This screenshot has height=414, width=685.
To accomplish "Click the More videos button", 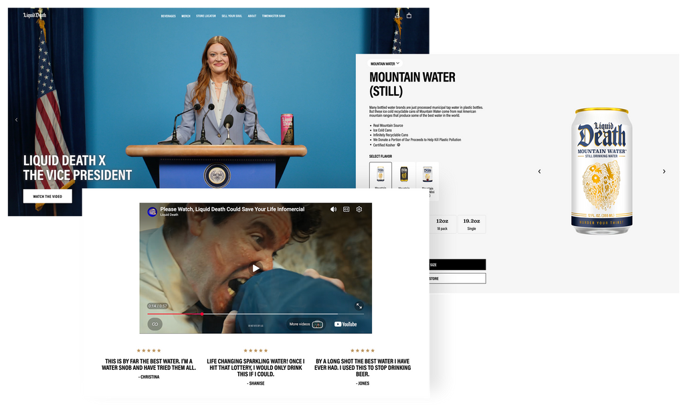I will pyautogui.click(x=306, y=324).
